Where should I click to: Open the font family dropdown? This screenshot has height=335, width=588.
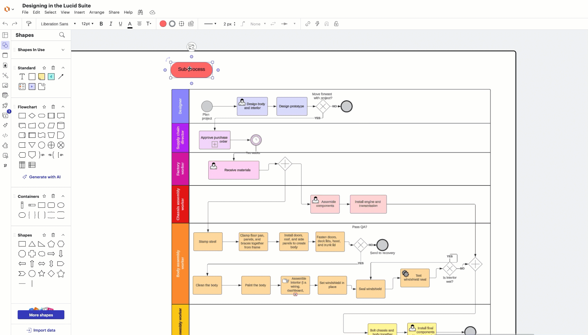[58, 24]
